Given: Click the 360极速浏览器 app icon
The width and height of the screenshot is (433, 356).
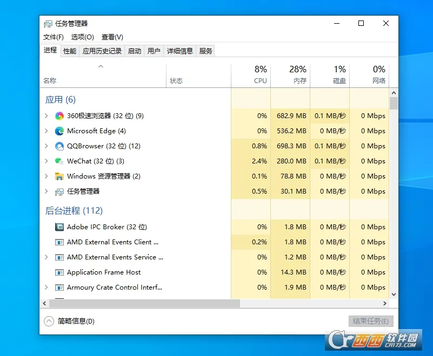Looking at the screenshot, I should coord(59,116).
